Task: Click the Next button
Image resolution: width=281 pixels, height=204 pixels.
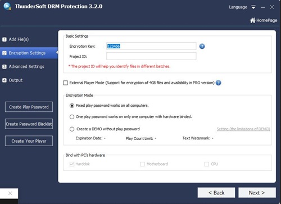Action: click(x=257, y=193)
